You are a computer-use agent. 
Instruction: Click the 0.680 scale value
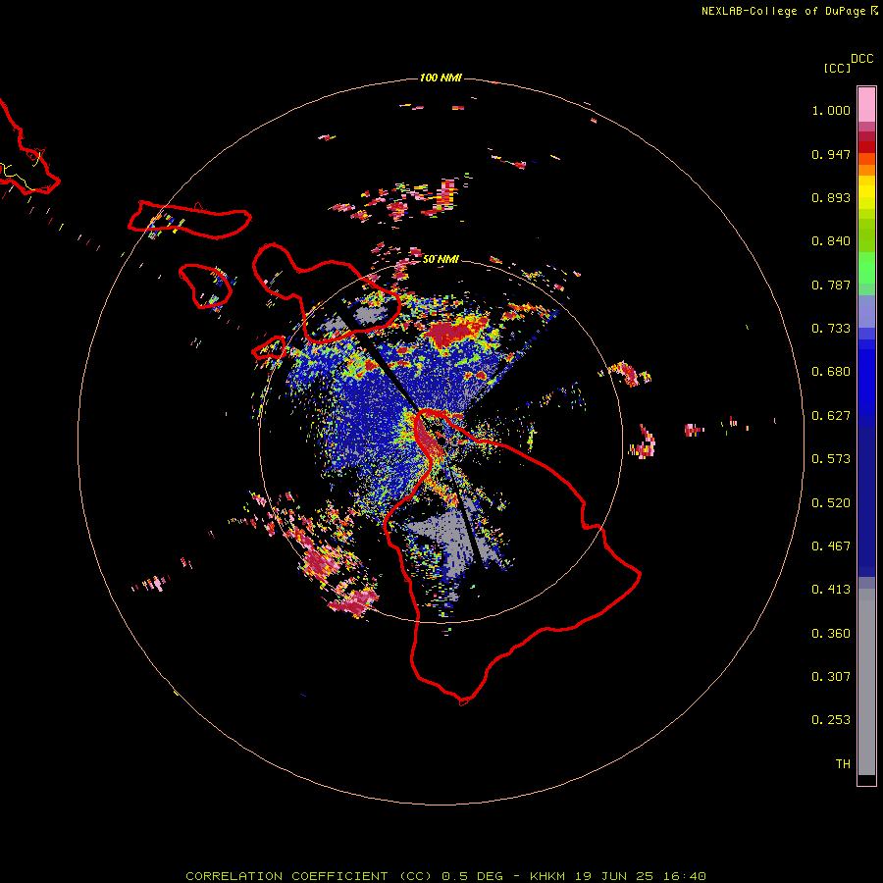tap(831, 372)
